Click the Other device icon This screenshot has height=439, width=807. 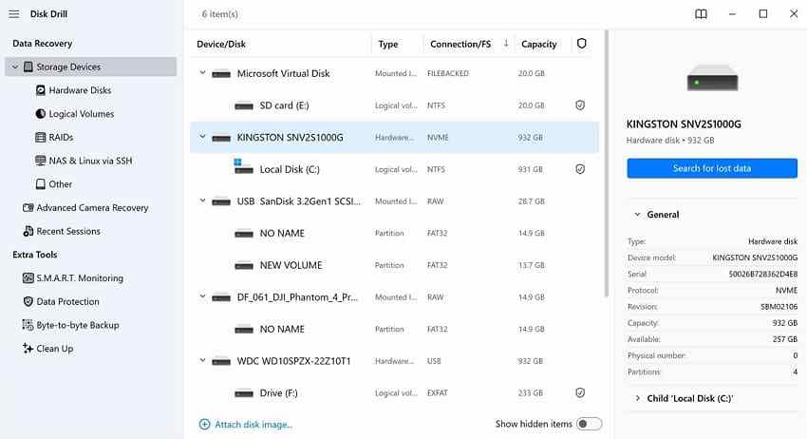click(x=41, y=184)
